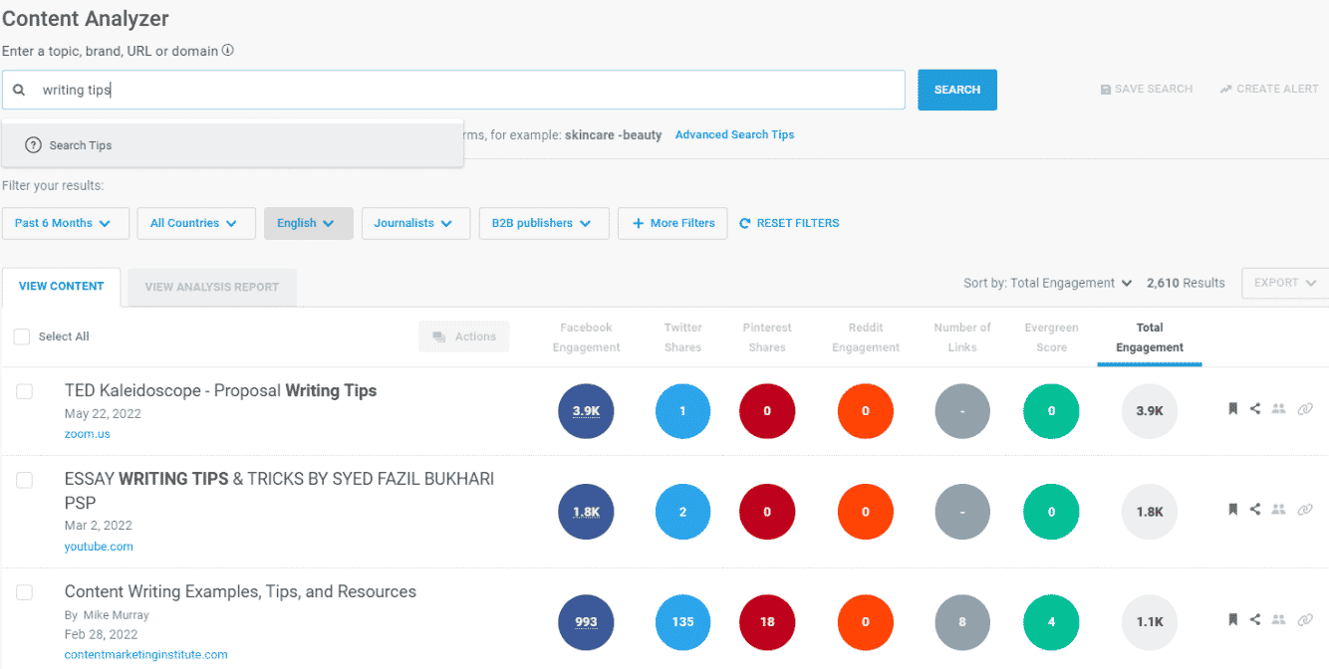Click the 3.9K Facebook engagement circle
The image size is (1329, 669).
pyautogui.click(x=586, y=411)
